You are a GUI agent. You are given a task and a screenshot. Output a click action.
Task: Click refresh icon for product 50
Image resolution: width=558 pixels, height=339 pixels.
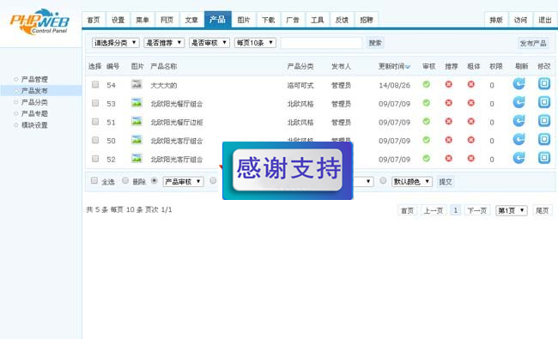519,139
